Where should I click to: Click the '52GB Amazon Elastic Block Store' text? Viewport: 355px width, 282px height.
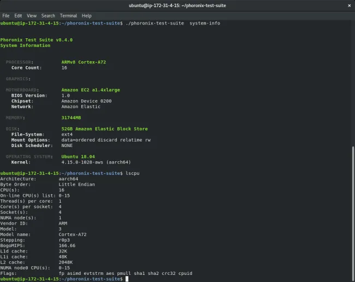click(x=104, y=129)
